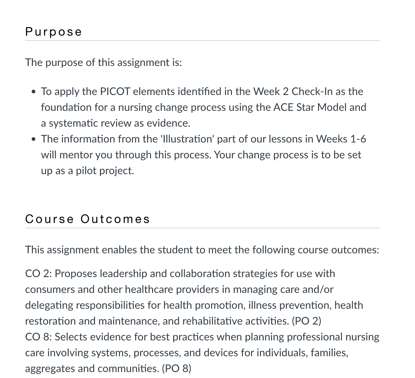Image resolution: width=415 pixels, height=378 pixels.
Task: Click the first bullet about PICOT elements
Action: pos(203,107)
